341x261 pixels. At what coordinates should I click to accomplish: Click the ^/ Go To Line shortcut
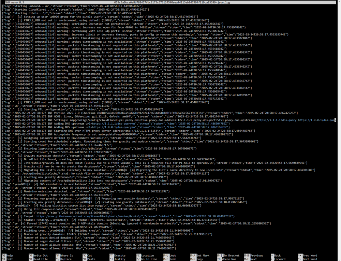tap(147, 259)
